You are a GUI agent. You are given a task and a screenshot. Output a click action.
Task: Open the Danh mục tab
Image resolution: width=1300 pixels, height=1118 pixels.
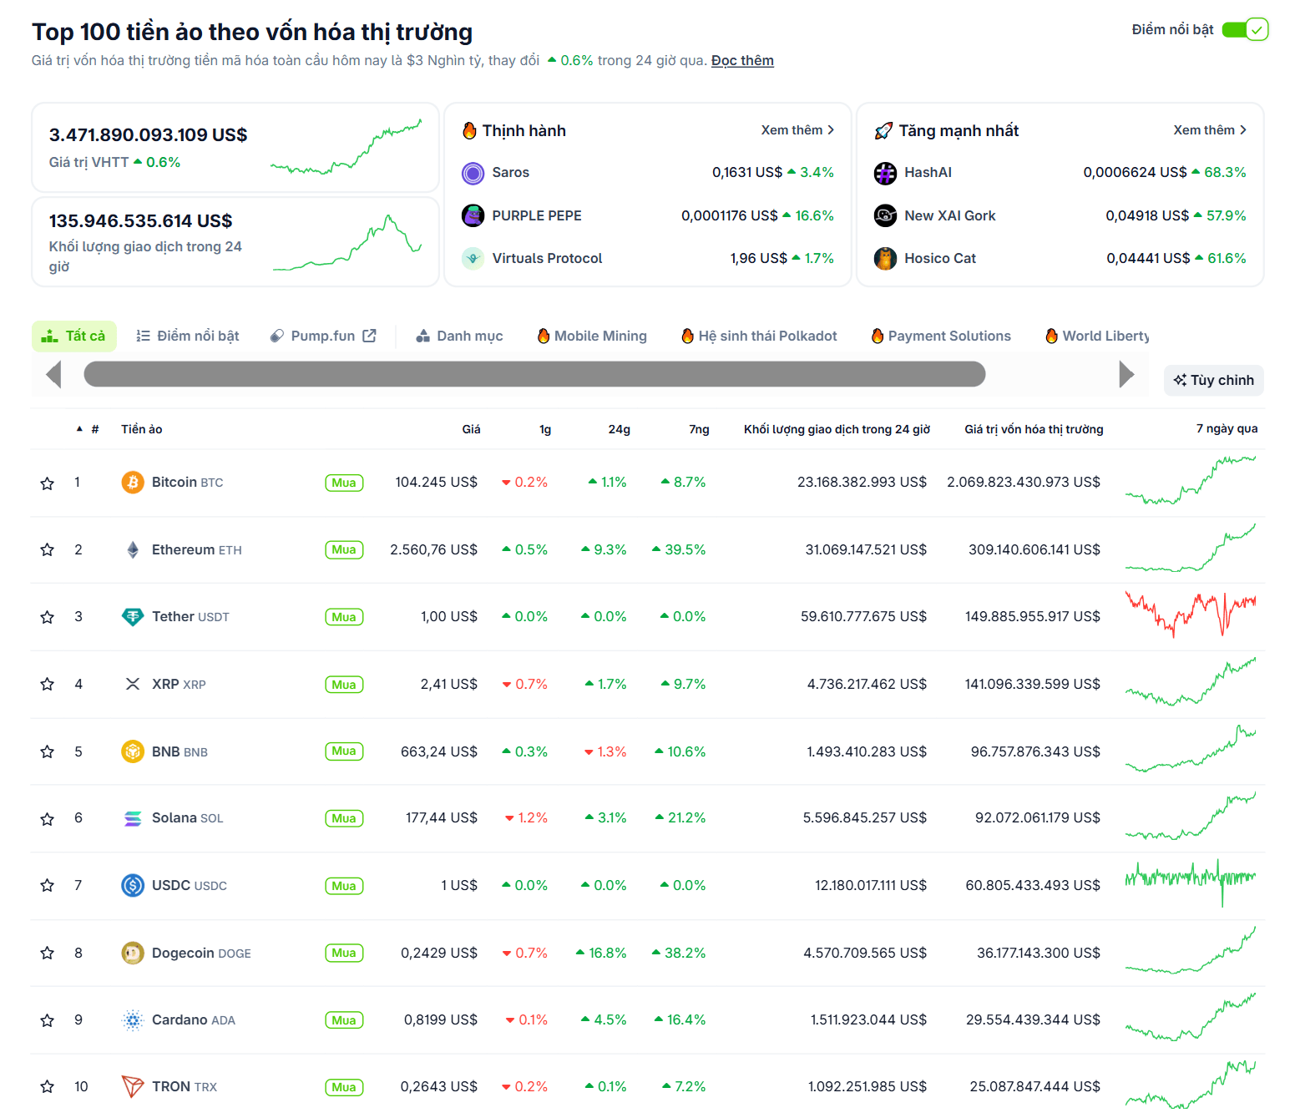(x=459, y=336)
